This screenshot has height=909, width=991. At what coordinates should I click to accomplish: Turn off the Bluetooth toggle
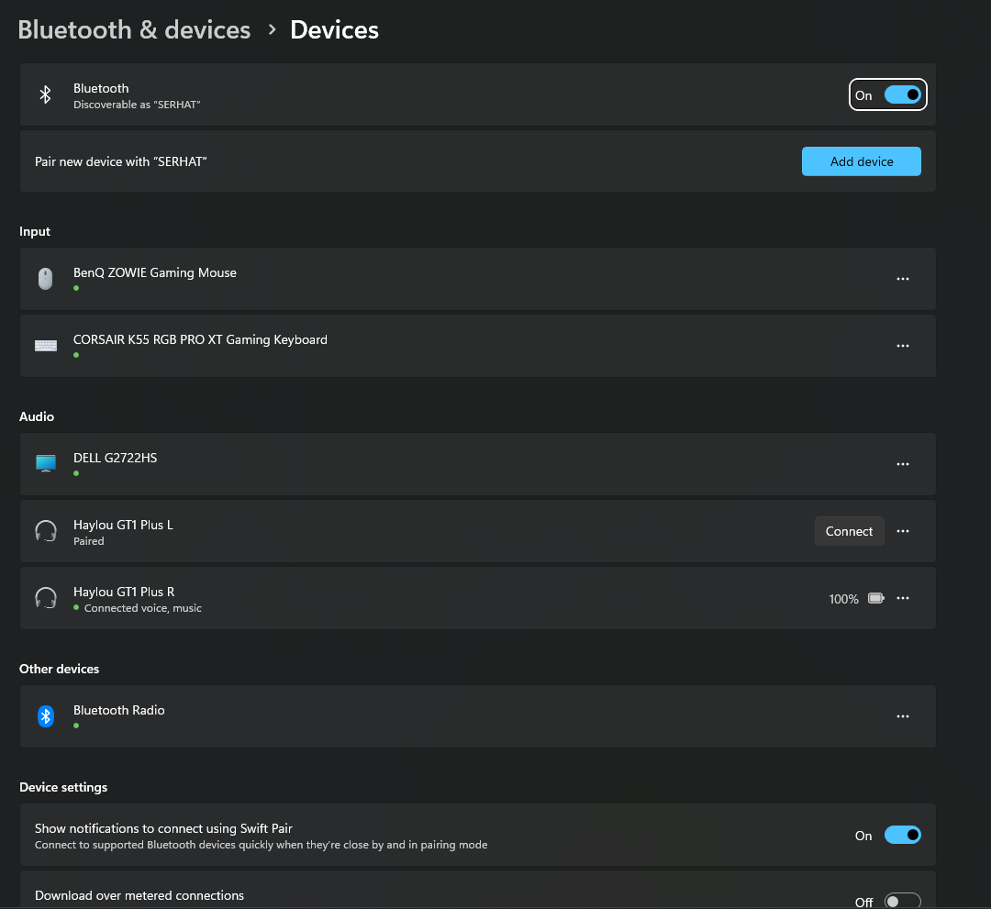[x=902, y=94]
